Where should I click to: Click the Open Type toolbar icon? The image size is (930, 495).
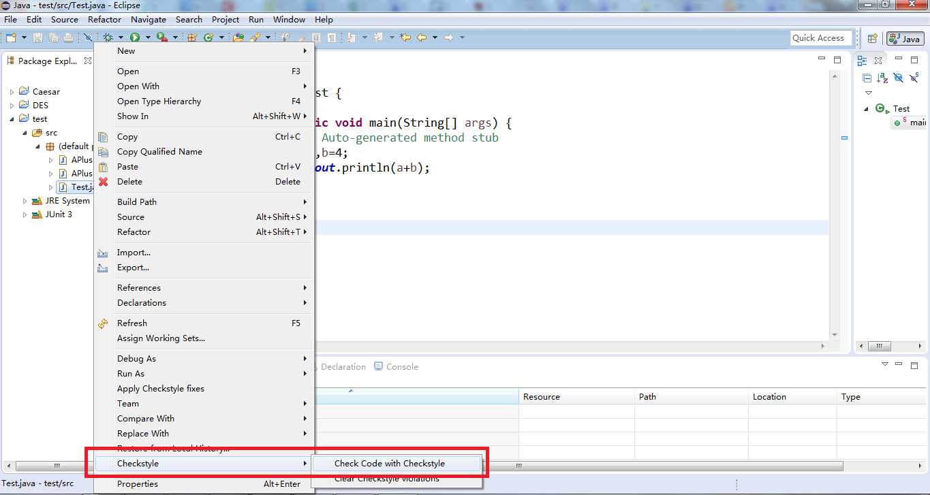tap(238, 37)
